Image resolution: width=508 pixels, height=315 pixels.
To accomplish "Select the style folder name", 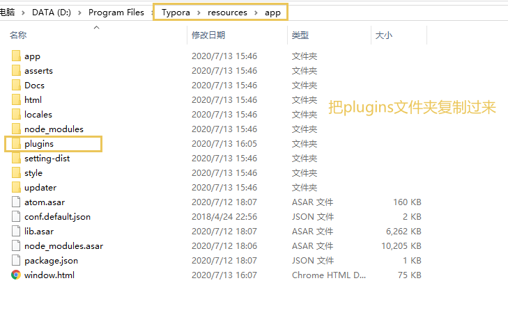I will [33, 173].
